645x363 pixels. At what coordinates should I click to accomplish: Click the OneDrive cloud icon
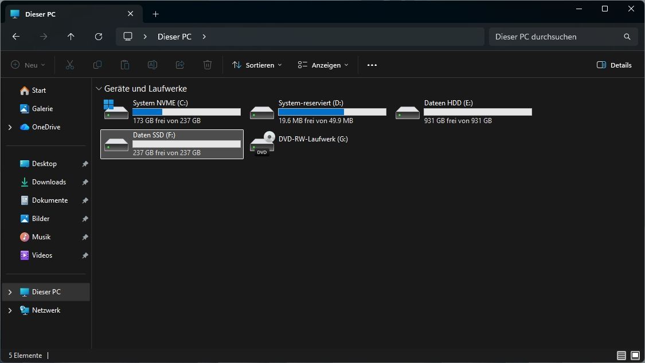click(25, 127)
